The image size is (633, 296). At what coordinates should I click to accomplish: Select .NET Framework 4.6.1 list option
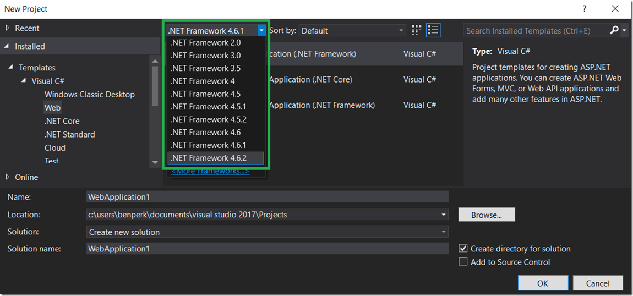coord(216,145)
